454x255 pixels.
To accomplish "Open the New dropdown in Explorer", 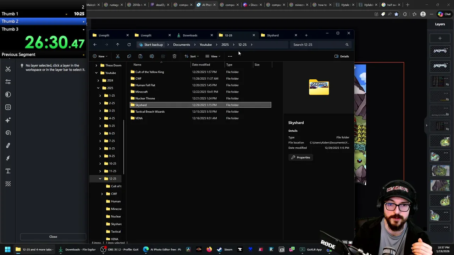I will [100, 56].
